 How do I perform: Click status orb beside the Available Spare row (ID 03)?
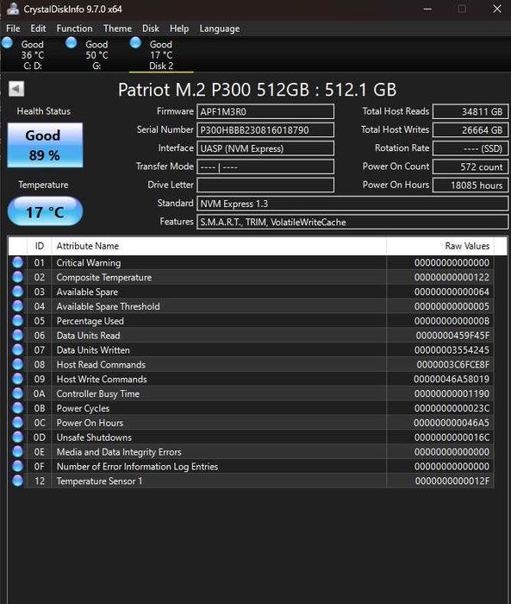click(x=18, y=292)
